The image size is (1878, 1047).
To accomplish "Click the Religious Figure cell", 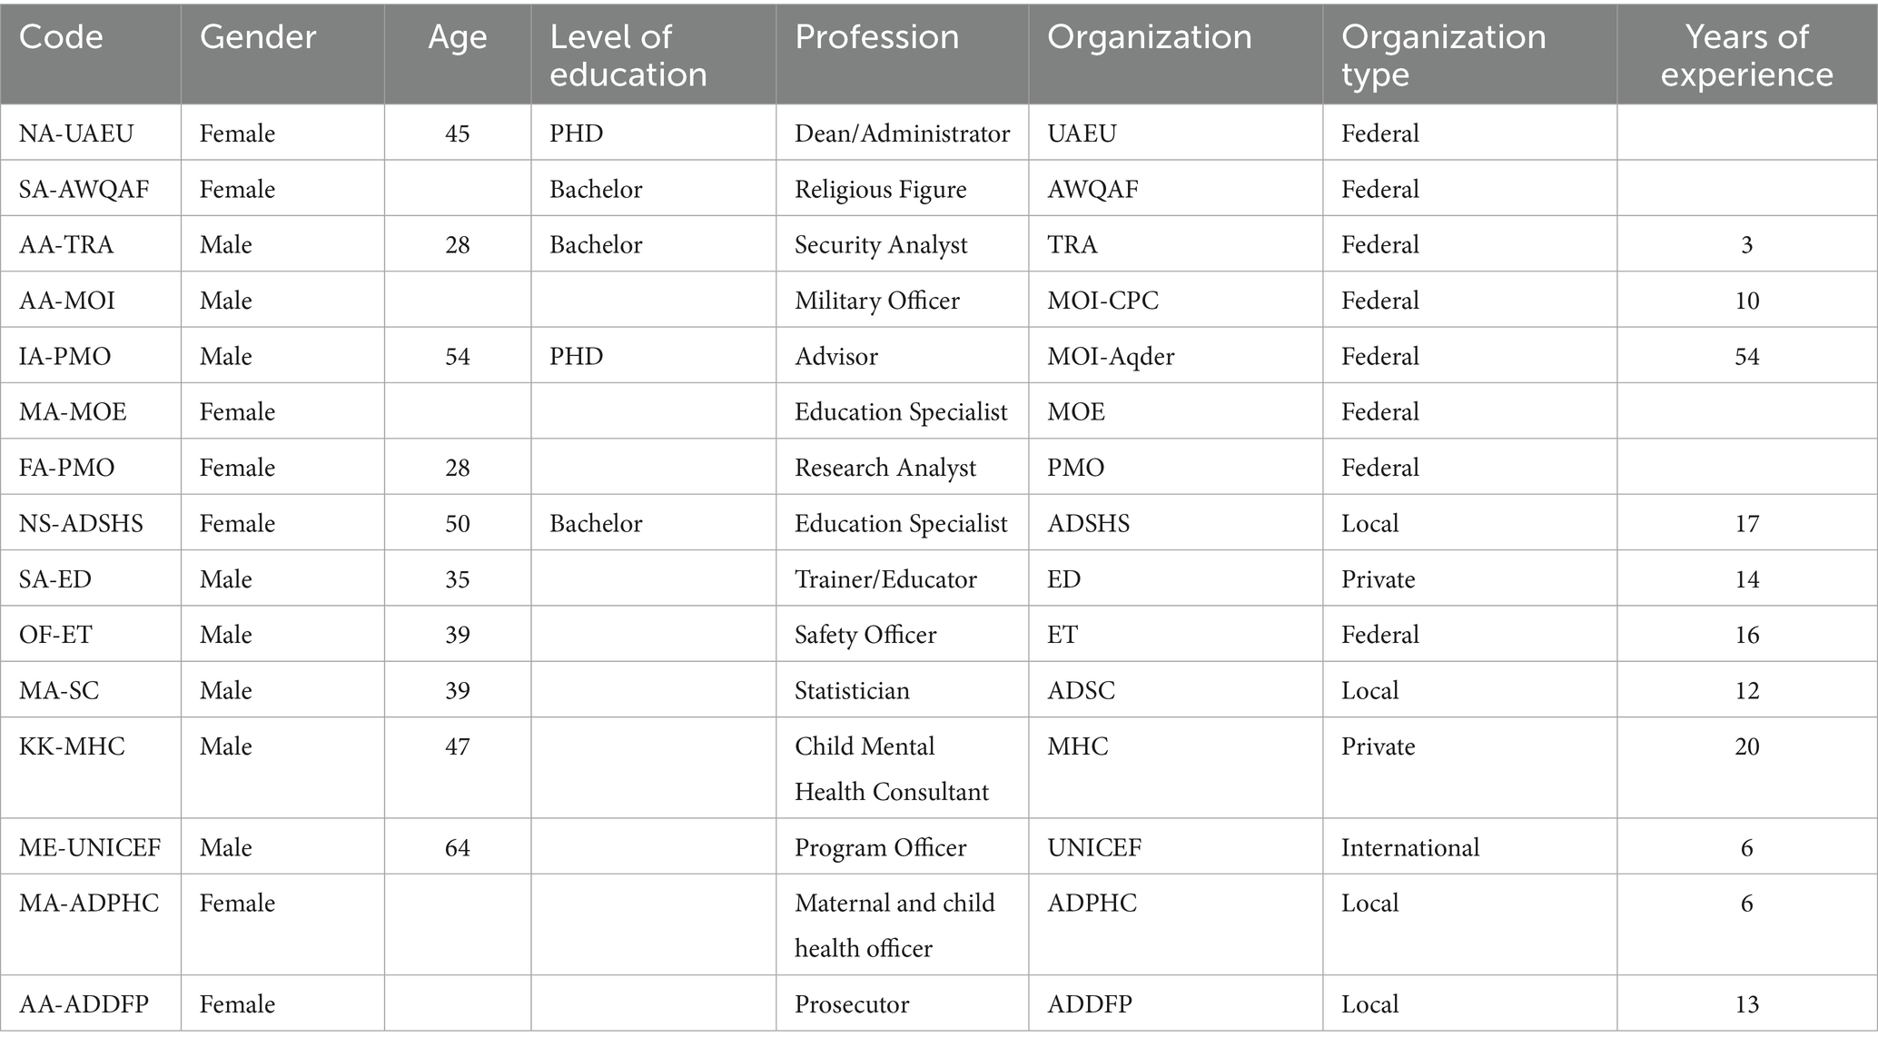I will pyautogui.click(x=880, y=189).
